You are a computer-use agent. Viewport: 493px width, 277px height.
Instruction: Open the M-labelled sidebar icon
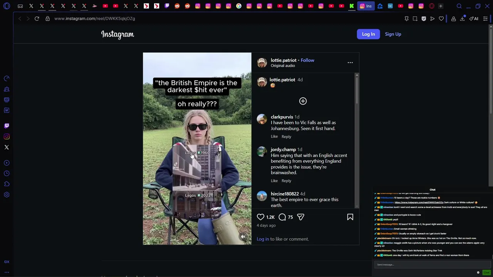pyautogui.click(x=7, y=110)
